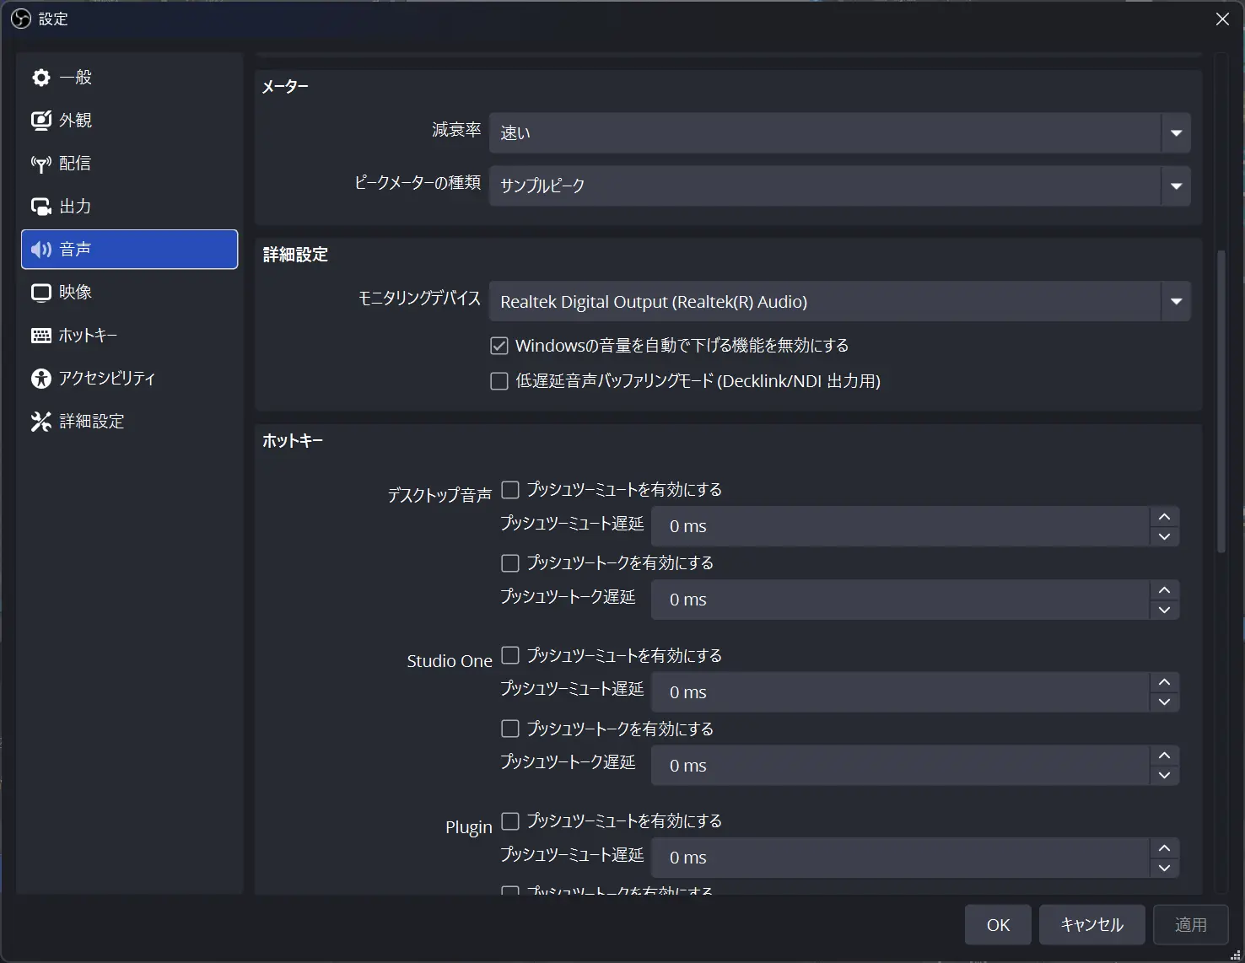
Task: Increase デスクトップ音声 push-to-mute delay
Action: tap(1164, 516)
